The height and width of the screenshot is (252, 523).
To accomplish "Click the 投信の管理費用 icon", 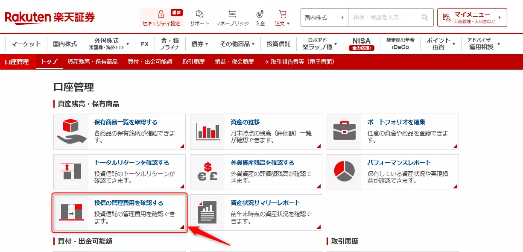I will tap(71, 213).
